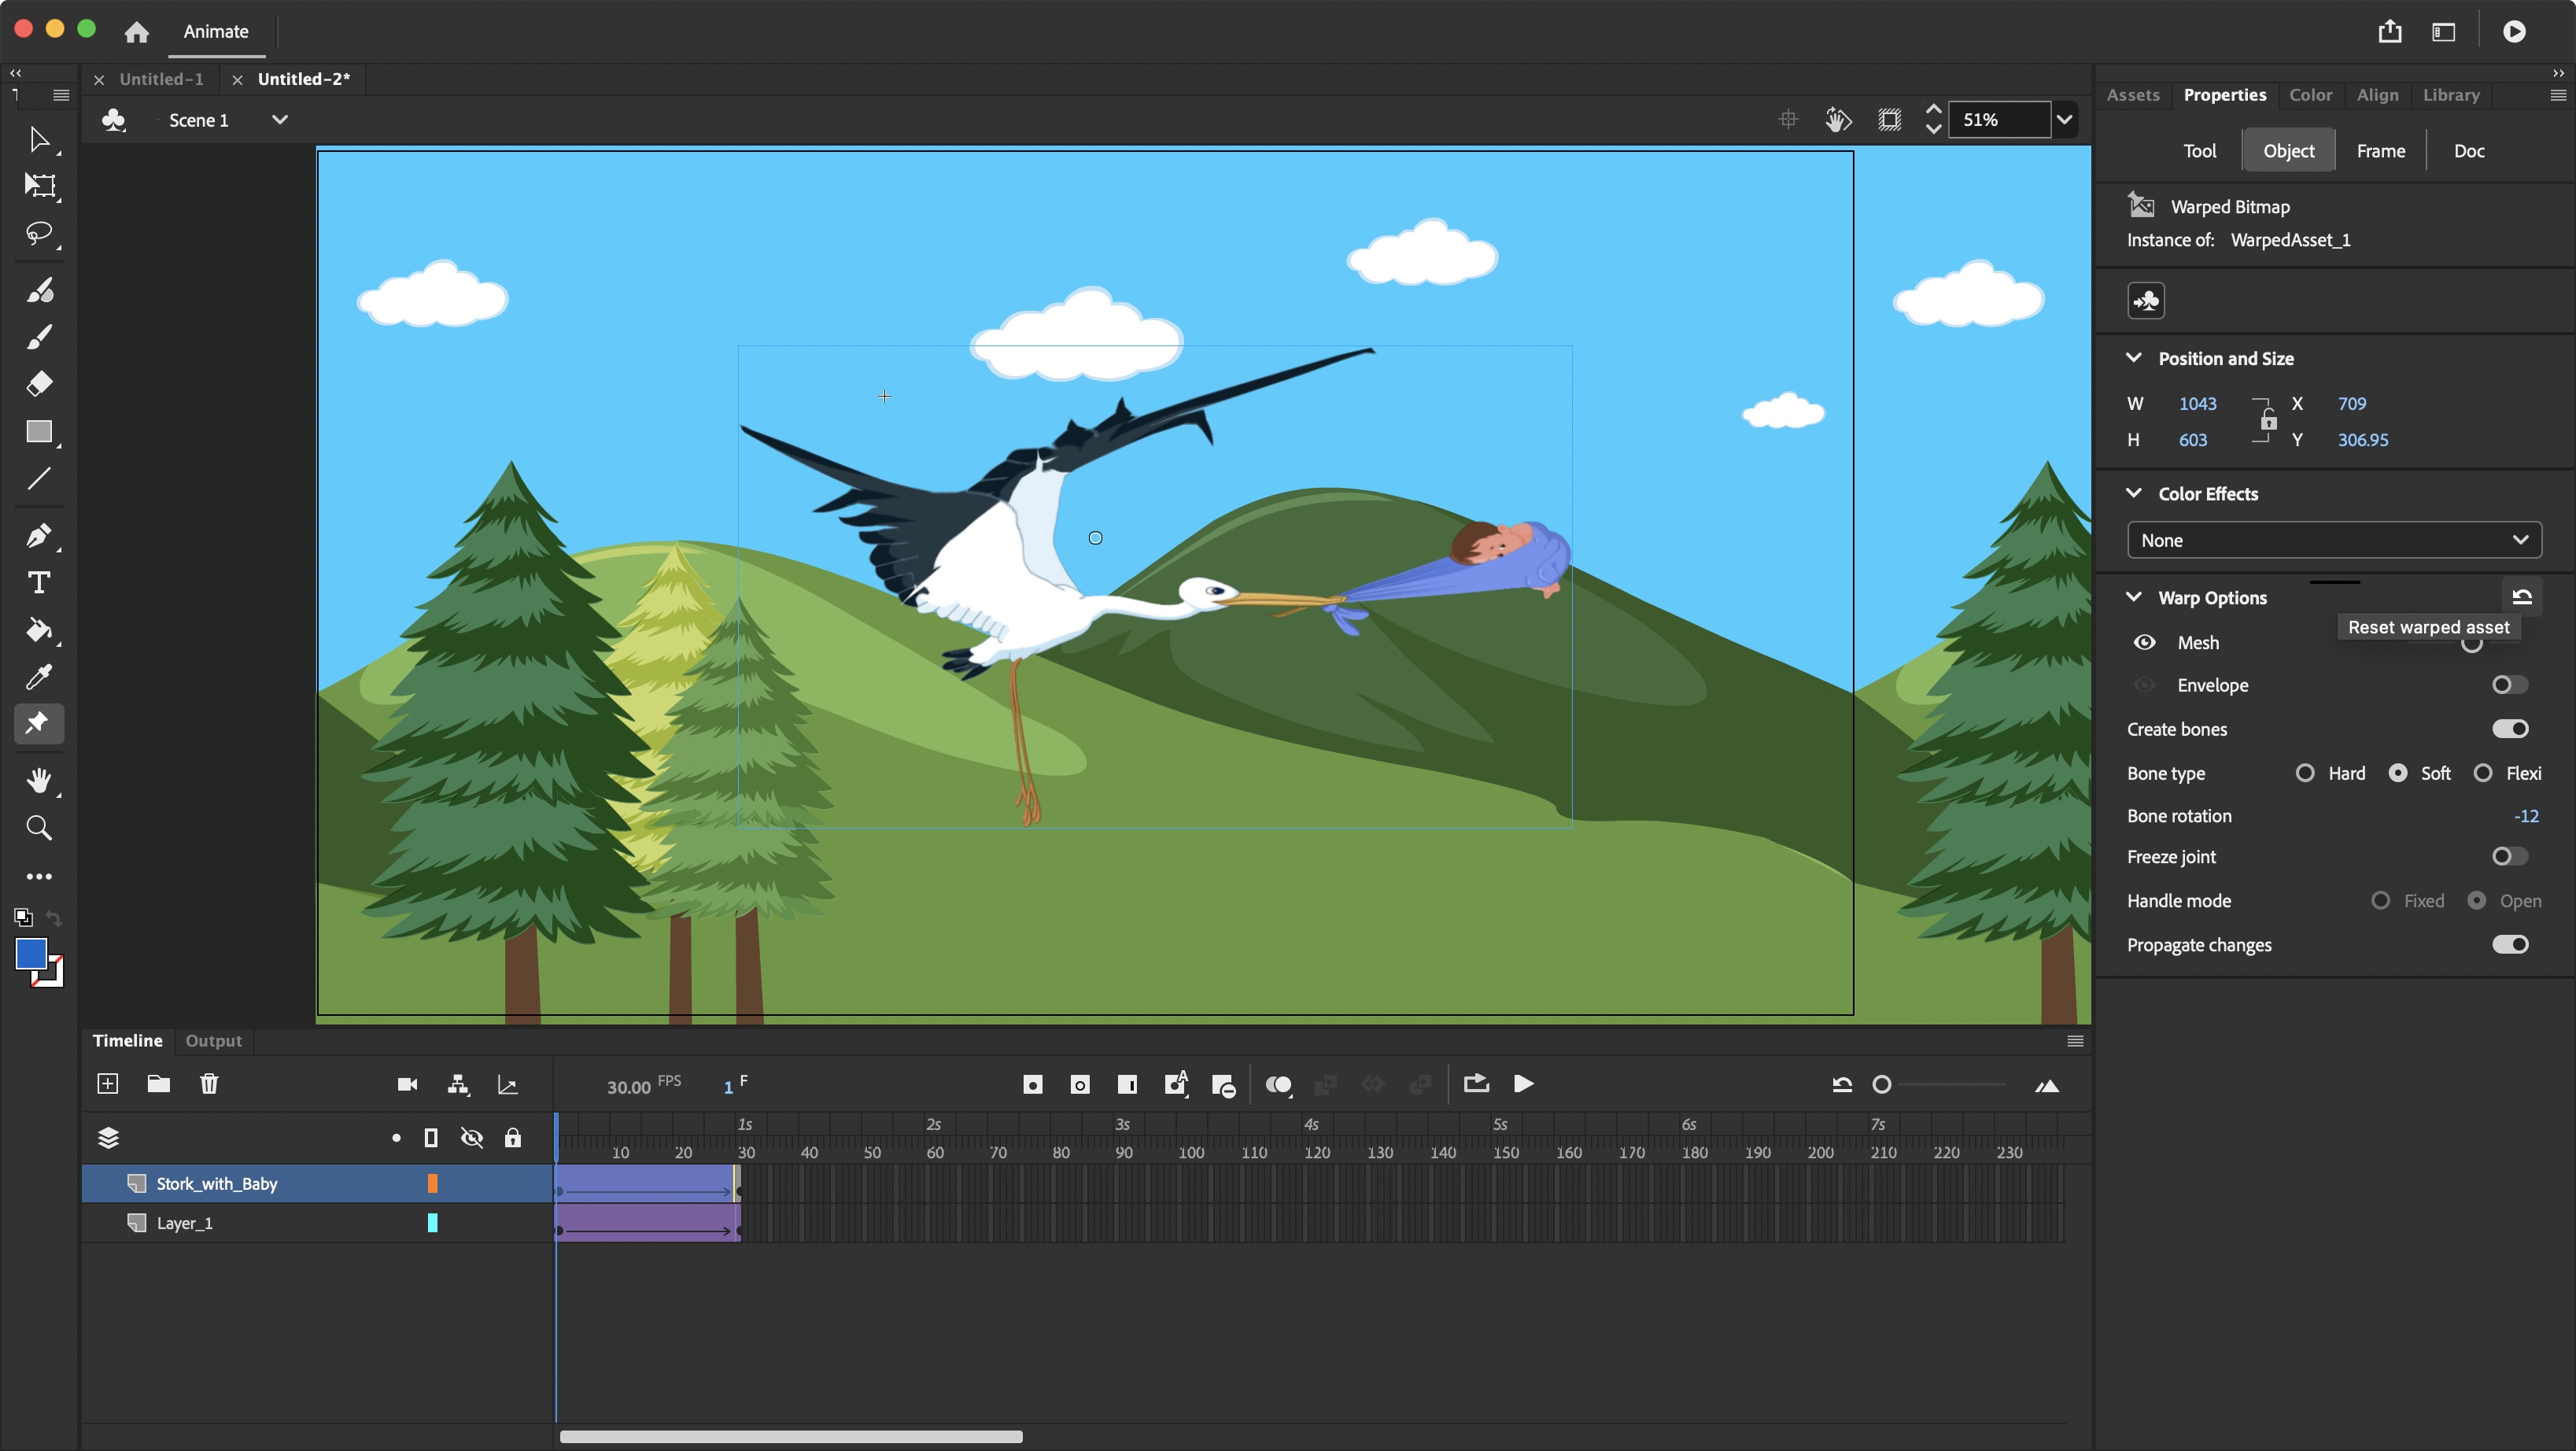Select Soft bone type radio button
The width and height of the screenshot is (2576, 1451).
(x=2396, y=771)
